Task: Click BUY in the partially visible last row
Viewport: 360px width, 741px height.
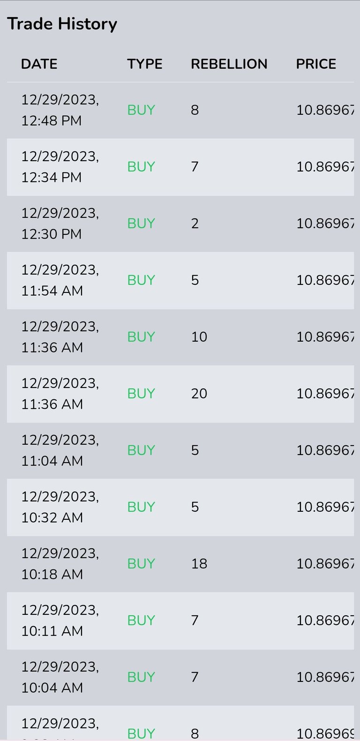Action: coord(141,733)
